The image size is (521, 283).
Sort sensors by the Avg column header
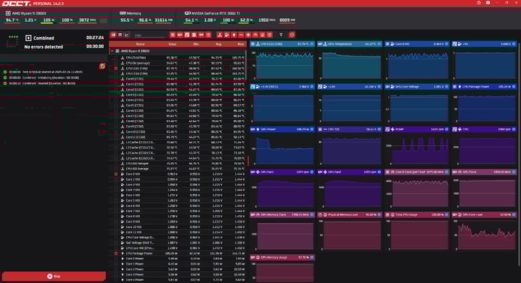pyautogui.click(x=218, y=44)
